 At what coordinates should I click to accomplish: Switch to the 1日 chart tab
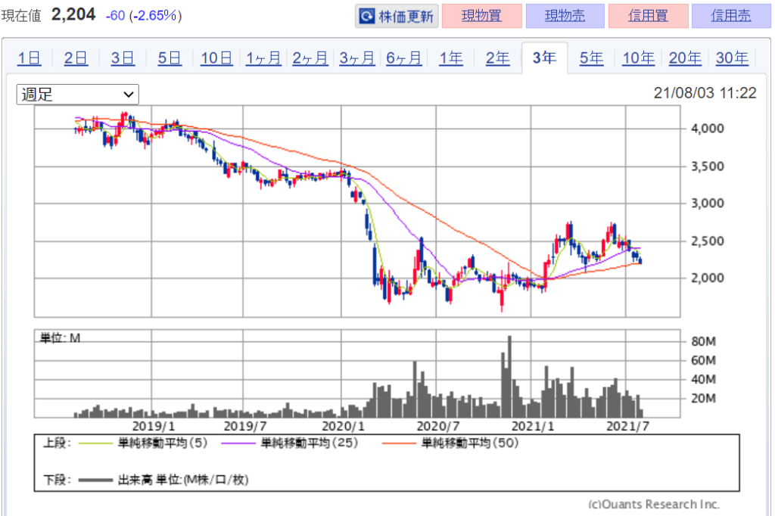[x=30, y=58]
